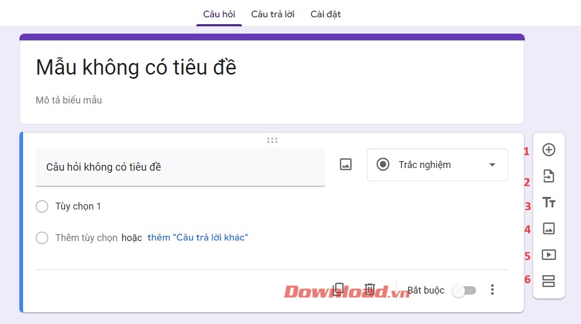The width and height of the screenshot is (581, 324).
Task: Add a new question with the plus icon
Action: (548, 150)
